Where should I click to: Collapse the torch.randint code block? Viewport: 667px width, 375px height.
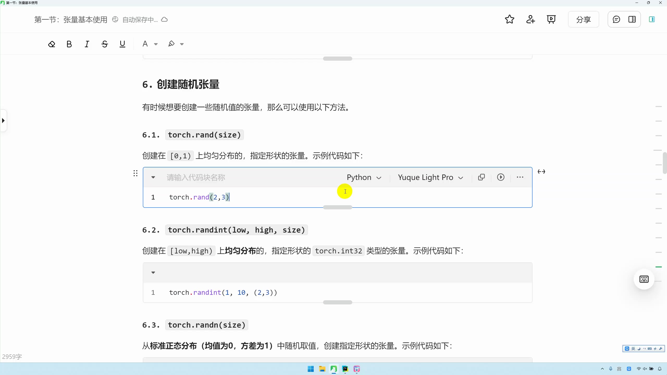click(153, 272)
